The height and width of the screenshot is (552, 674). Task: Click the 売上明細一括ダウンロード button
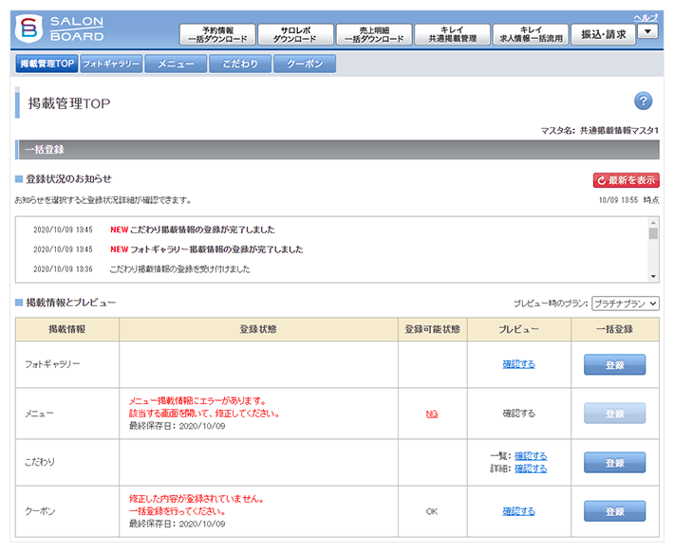pos(373,35)
